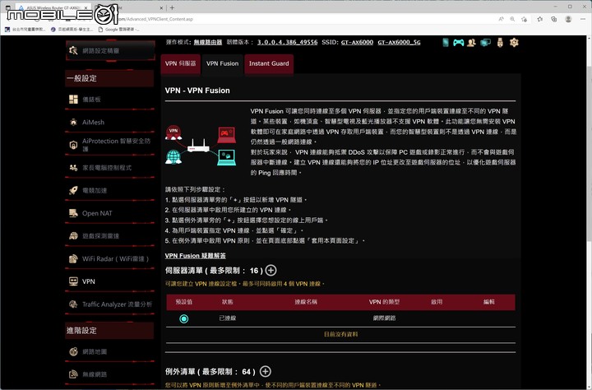The image size is (592, 390).
Task: Click the VPN 的類型 column header
Action: point(384,302)
